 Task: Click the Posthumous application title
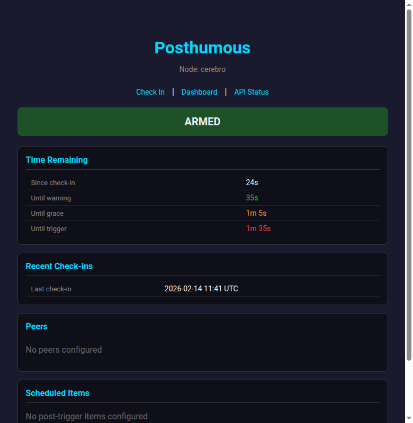[x=202, y=48]
